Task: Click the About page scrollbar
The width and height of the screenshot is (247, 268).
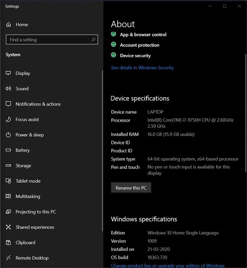Action: pyautogui.click(x=246, y=113)
